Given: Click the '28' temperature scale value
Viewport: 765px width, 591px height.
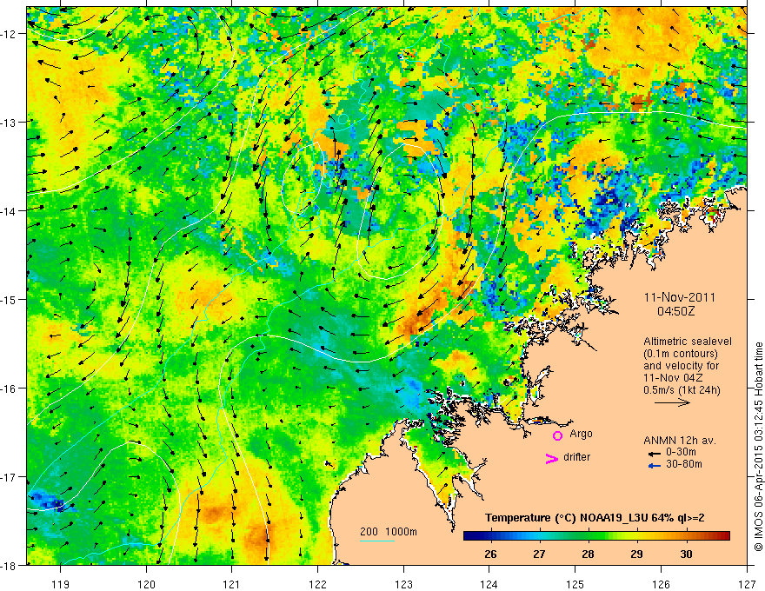Looking at the screenshot, I should coord(589,554).
